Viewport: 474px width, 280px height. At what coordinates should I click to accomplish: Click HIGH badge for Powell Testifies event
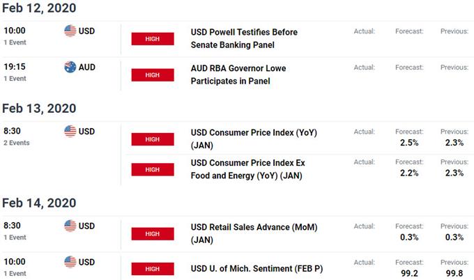pos(153,39)
